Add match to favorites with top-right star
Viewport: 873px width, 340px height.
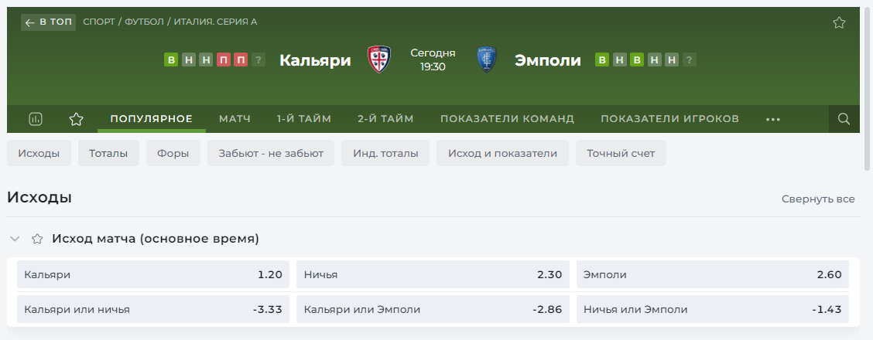[x=839, y=22]
